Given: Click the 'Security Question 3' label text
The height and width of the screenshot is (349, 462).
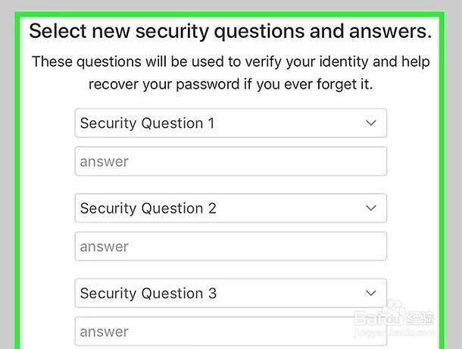Looking at the screenshot, I should point(148,293).
